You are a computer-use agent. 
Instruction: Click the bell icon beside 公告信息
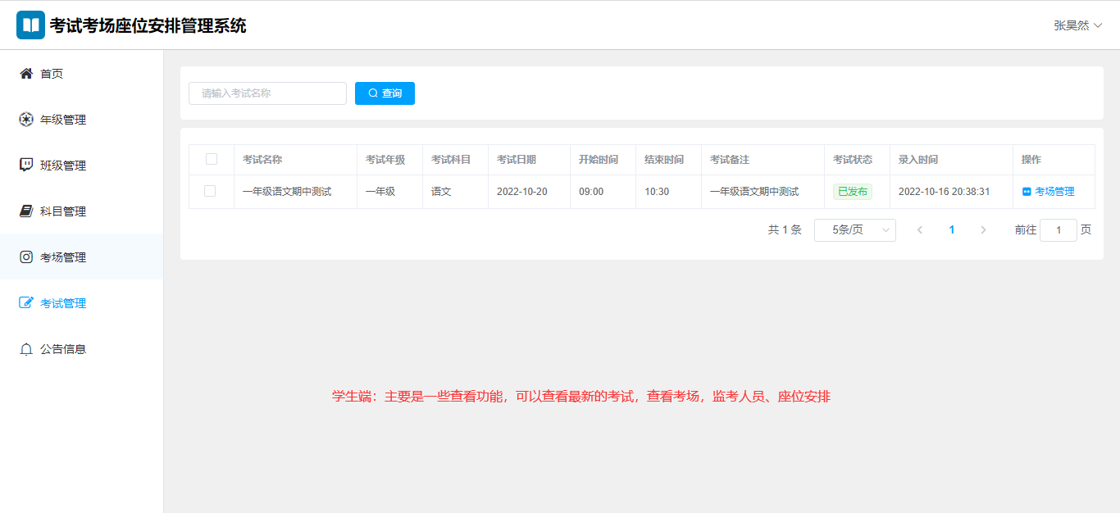click(26, 349)
